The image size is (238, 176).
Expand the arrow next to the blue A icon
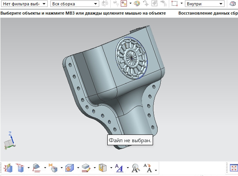pyautogui.click(x=127, y=168)
